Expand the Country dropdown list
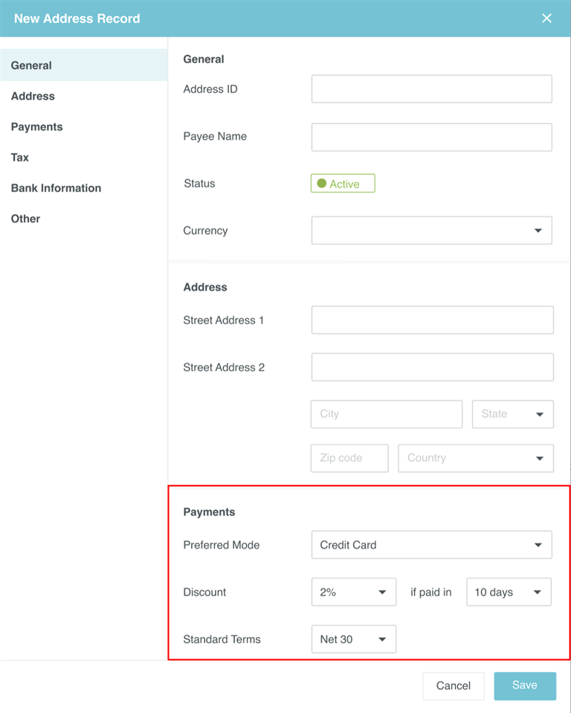 pos(476,458)
